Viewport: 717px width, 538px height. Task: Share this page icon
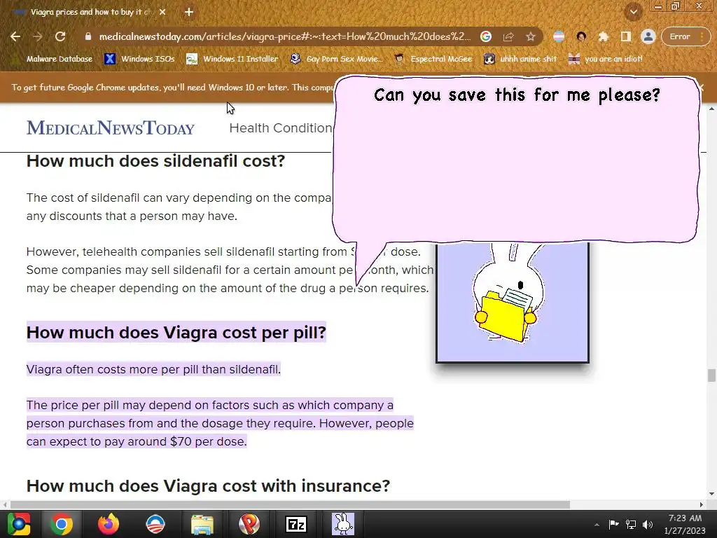click(x=508, y=36)
